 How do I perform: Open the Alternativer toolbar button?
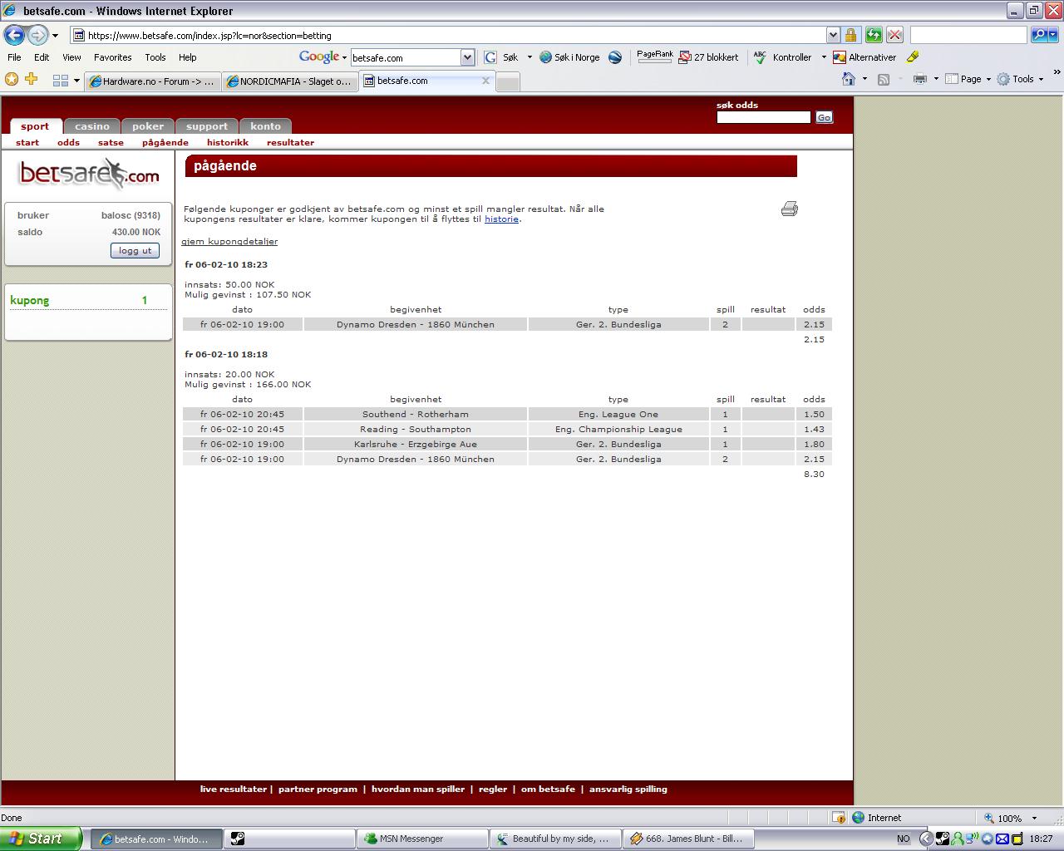(x=864, y=57)
